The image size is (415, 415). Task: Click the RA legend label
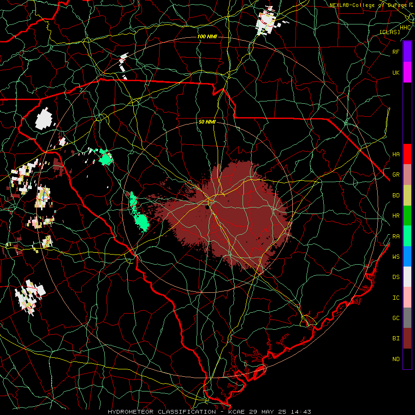pos(396,237)
